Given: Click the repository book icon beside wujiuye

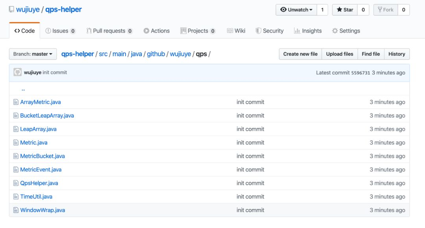Looking at the screenshot, I should coord(11,9).
